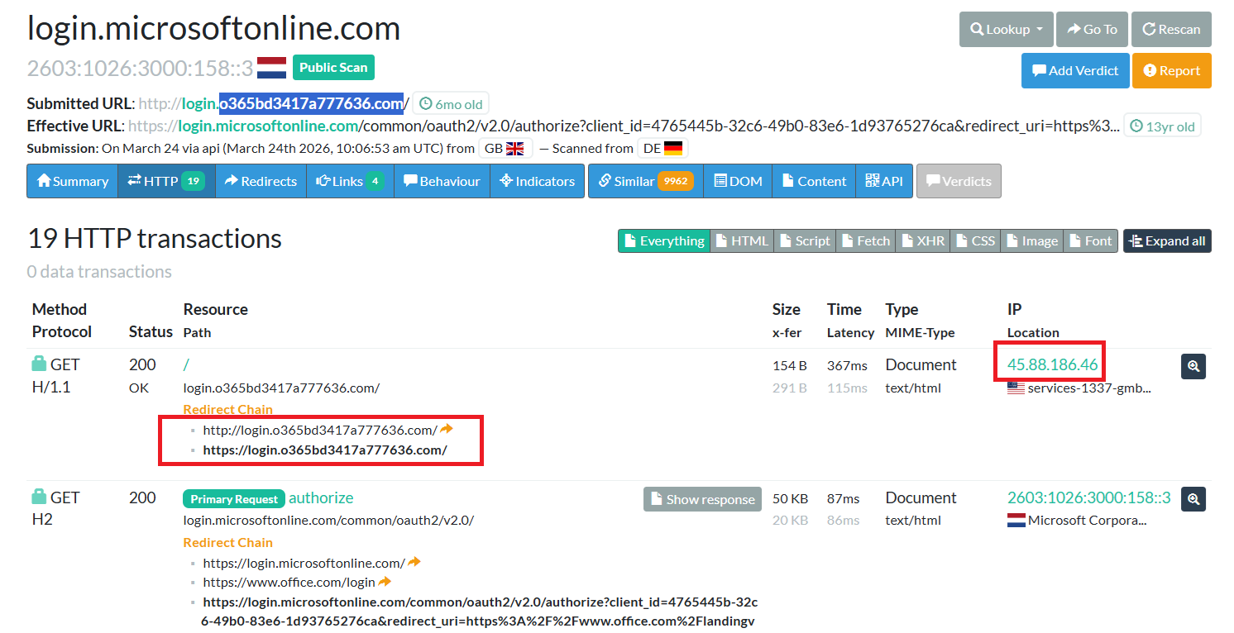Screen dimensions: 1234x633
Task: Click the lock icon of the first GET
Action: (x=39, y=364)
